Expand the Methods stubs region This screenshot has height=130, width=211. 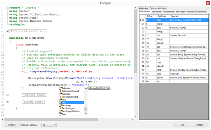[x=8, y=95]
